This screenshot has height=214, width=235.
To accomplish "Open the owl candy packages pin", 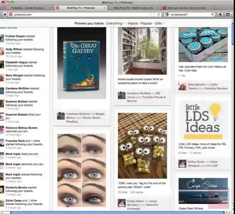I will click(142, 146).
